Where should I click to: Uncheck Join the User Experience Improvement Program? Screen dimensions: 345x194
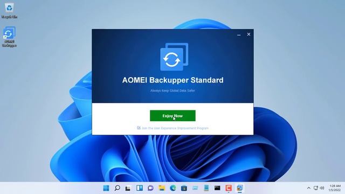click(x=139, y=128)
